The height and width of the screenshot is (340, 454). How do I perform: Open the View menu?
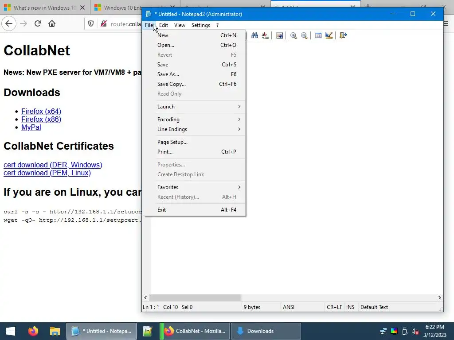point(180,25)
